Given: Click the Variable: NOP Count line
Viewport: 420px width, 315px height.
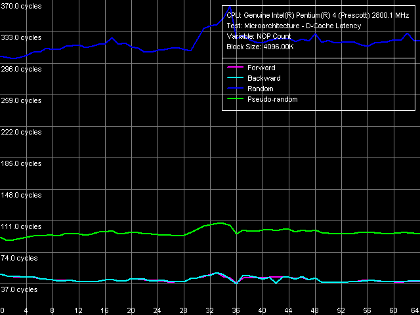Looking at the screenshot, I should (x=259, y=37).
